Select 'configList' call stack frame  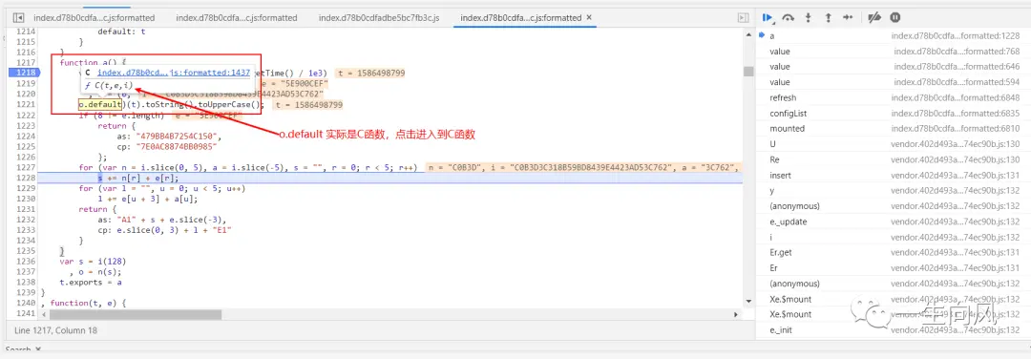[x=893, y=113]
